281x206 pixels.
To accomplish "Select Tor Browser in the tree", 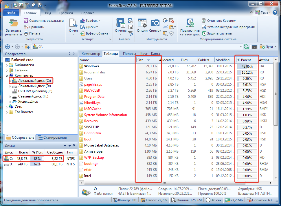I will click(x=24, y=112).
